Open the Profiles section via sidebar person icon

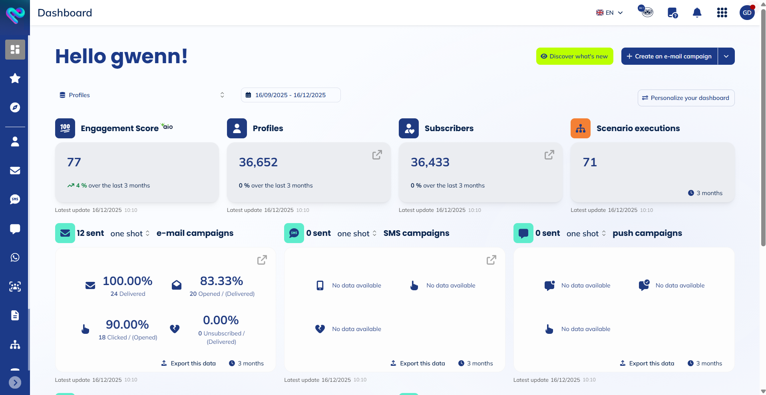15,142
